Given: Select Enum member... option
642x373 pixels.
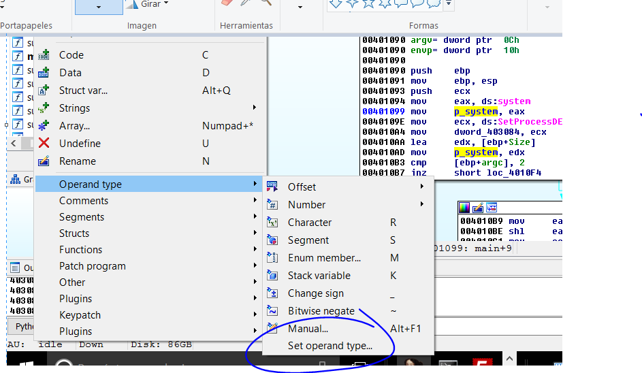Looking at the screenshot, I should [x=324, y=258].
